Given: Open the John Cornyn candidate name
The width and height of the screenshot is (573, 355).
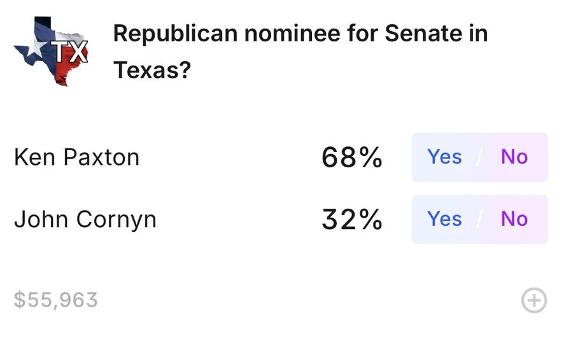Looking at the screenshot, I should pyautogui.click(x=85, y=219).
